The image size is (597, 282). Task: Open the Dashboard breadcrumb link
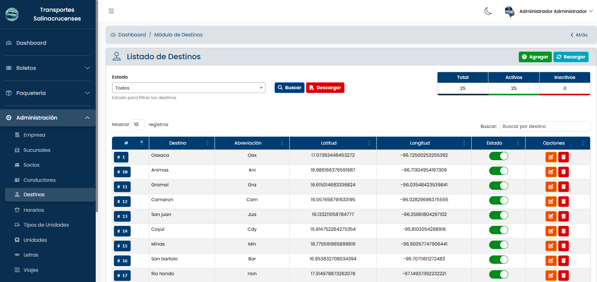tap(132, 35)
